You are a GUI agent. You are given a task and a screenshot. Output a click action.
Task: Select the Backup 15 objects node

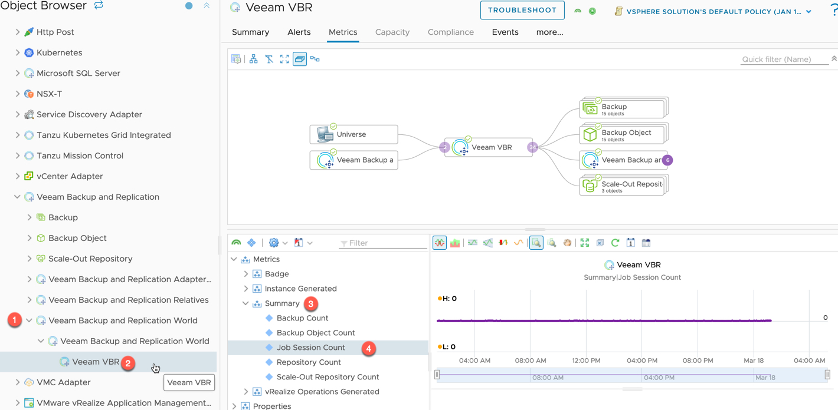[622, 108]
